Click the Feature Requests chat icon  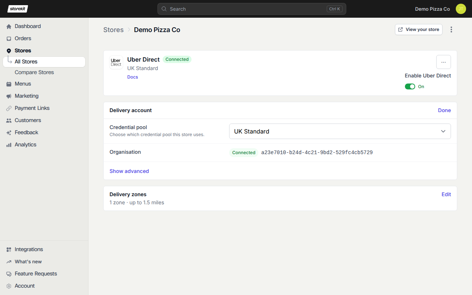pos(9,274)
